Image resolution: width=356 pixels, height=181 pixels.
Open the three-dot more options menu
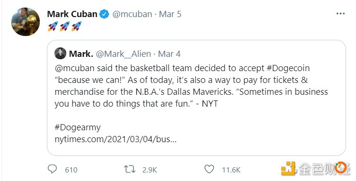click(x=340, y=14)
